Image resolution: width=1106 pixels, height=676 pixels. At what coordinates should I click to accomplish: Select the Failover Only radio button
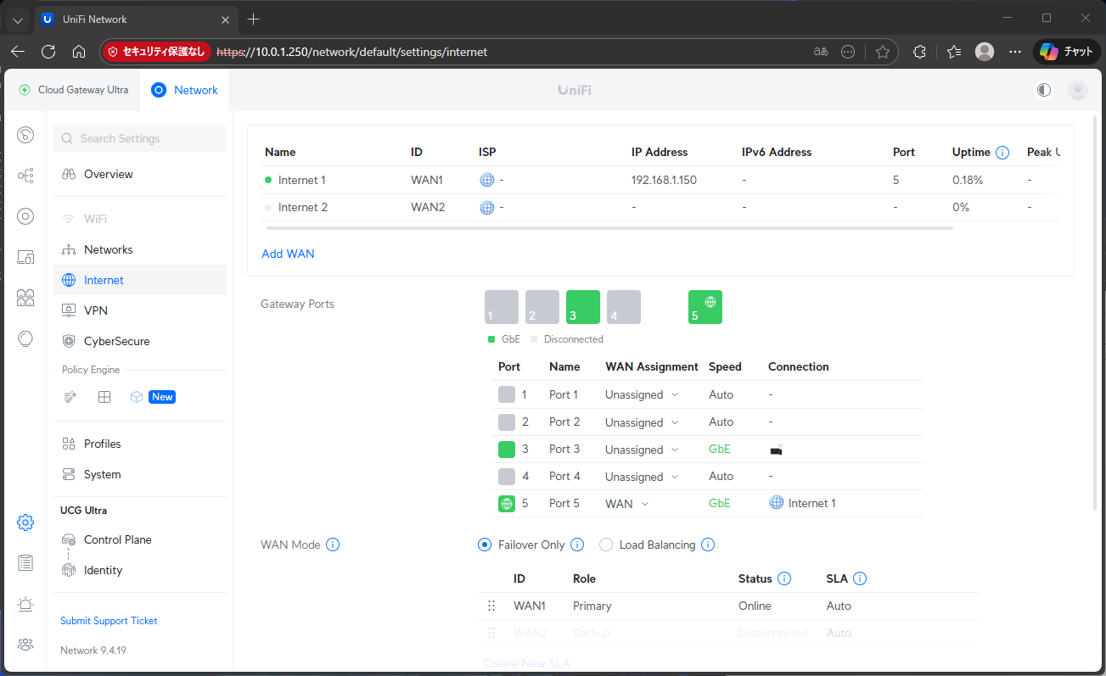tap(485, 545)
